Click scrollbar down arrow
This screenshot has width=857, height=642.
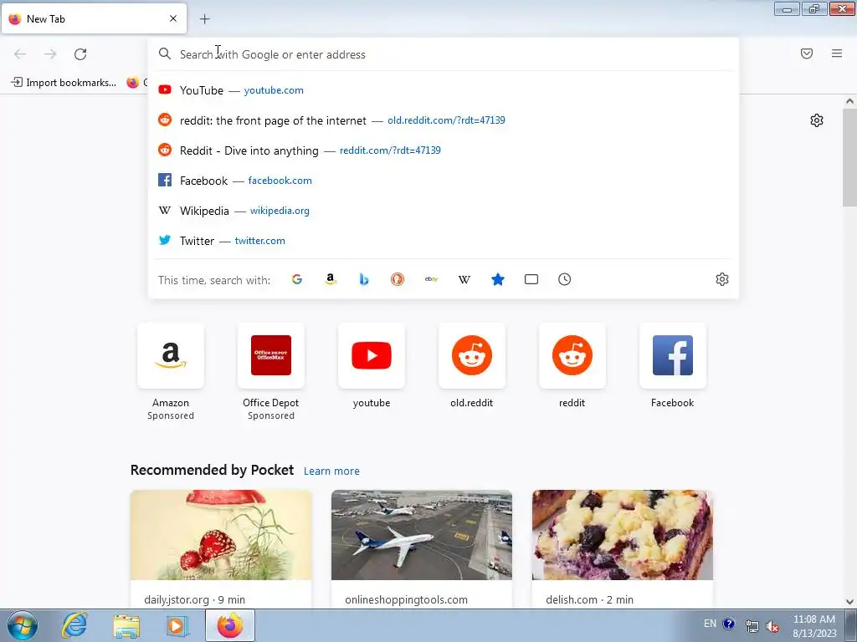pos(849,602)
